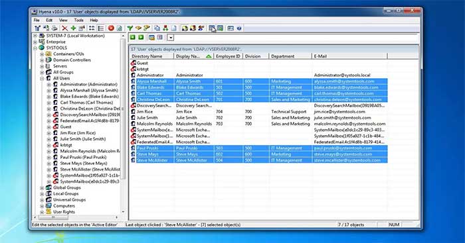Click the green forward arrow navigation icon

[141, 37]
